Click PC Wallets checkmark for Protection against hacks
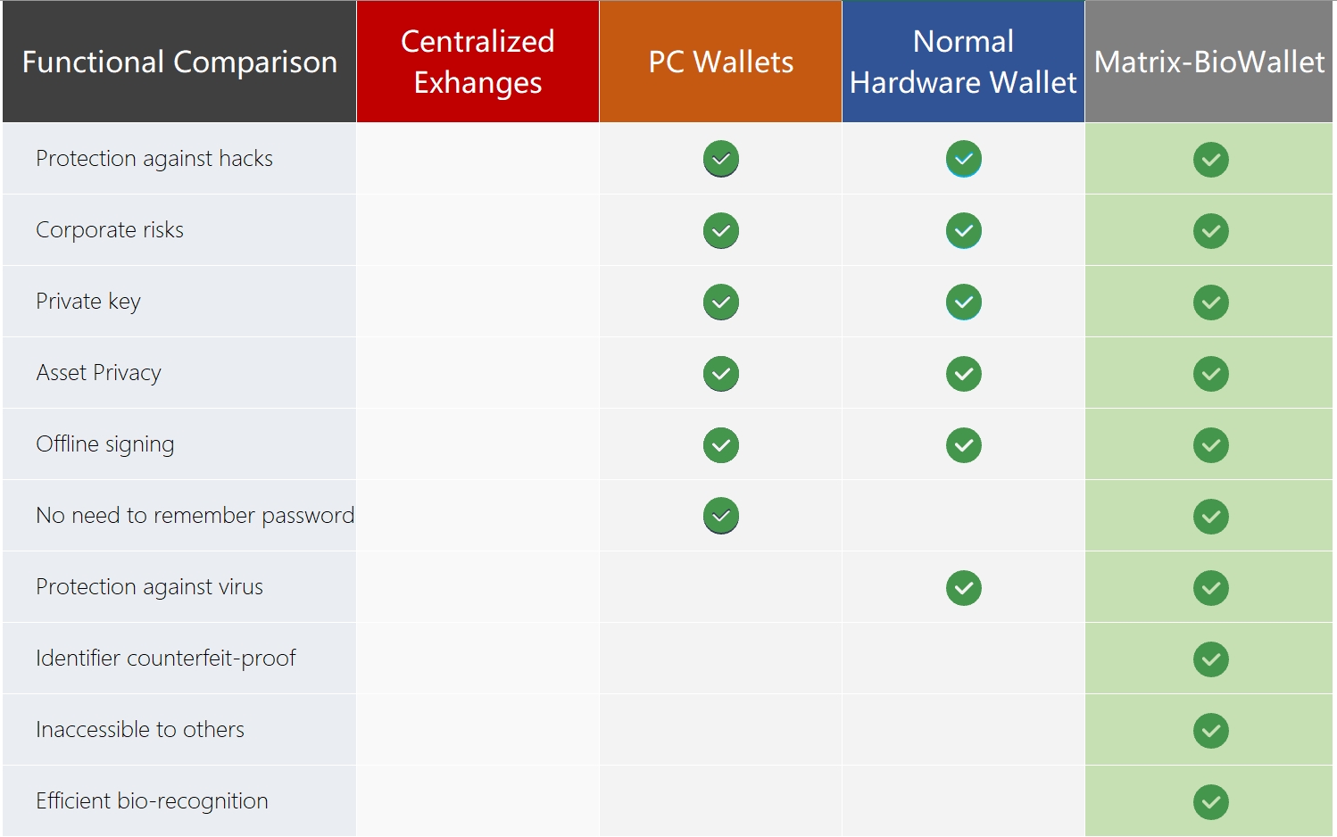1337x837 pixels. 721,159
